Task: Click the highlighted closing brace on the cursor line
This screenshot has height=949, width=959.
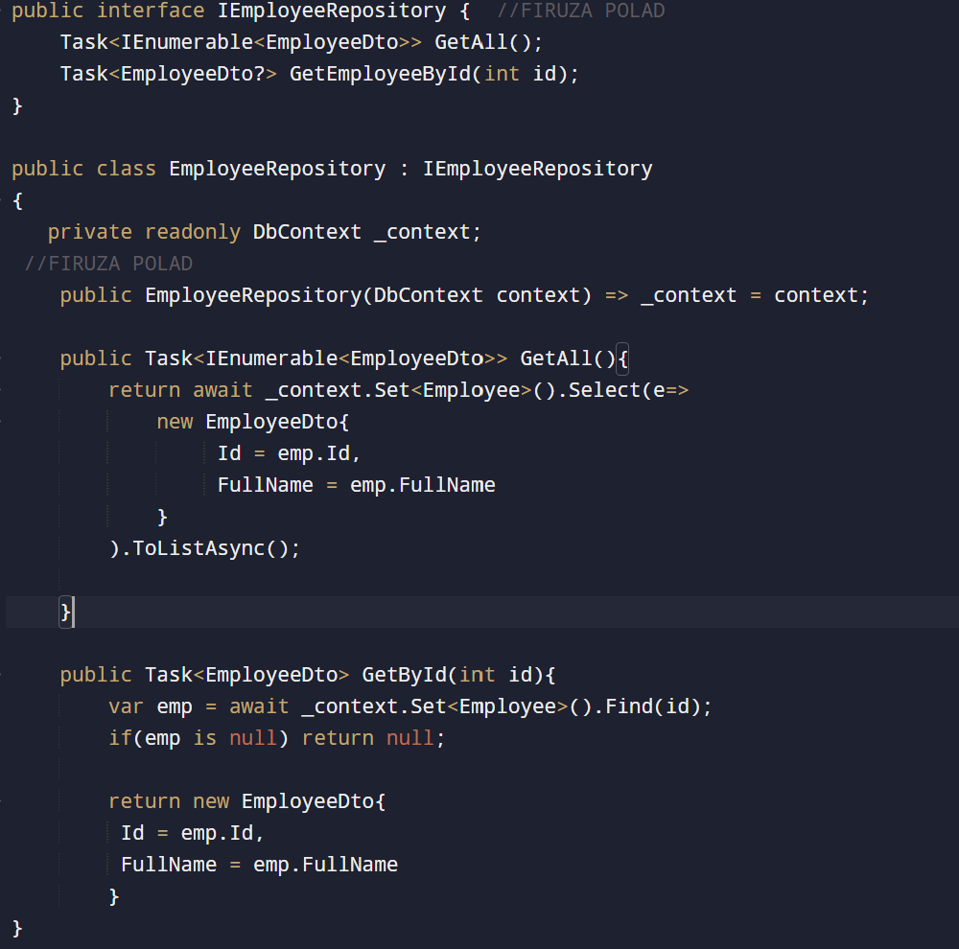Action: (x=66, y=612)
